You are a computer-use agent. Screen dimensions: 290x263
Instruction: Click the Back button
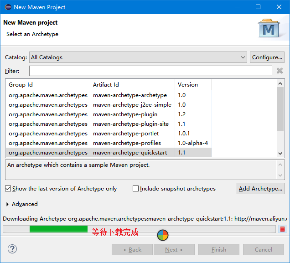click(132, 250)
